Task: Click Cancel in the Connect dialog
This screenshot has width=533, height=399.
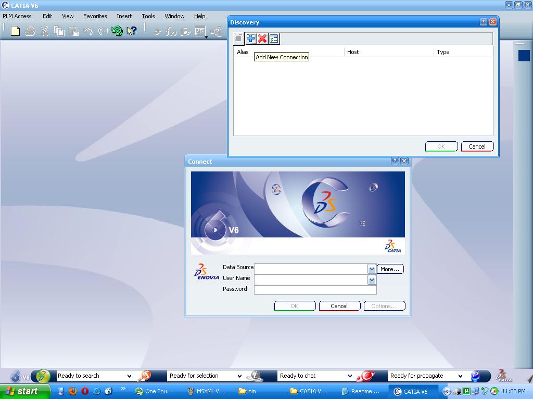Action: coord(339,306)
